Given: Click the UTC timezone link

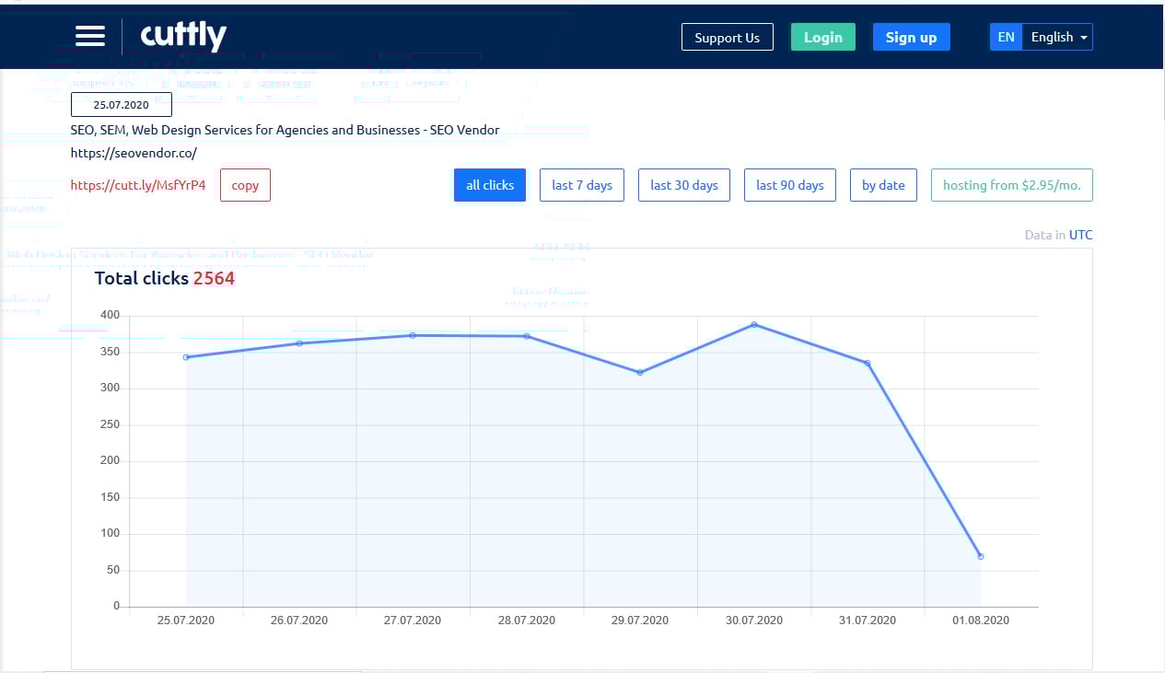Looking at the screenshot, I should pos(1080,235).
